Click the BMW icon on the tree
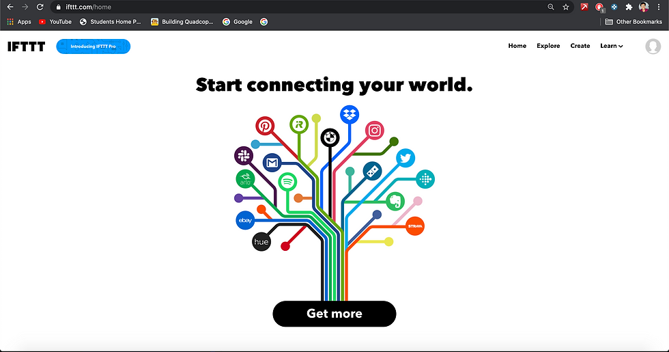This screenshot has width=669, height=352. point(330,137)
